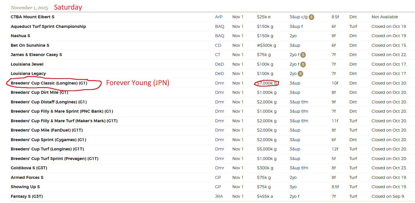415x203 pixels.
Task: Open Breeders' Cup Dirt Mile race
Action: point(39,92)
